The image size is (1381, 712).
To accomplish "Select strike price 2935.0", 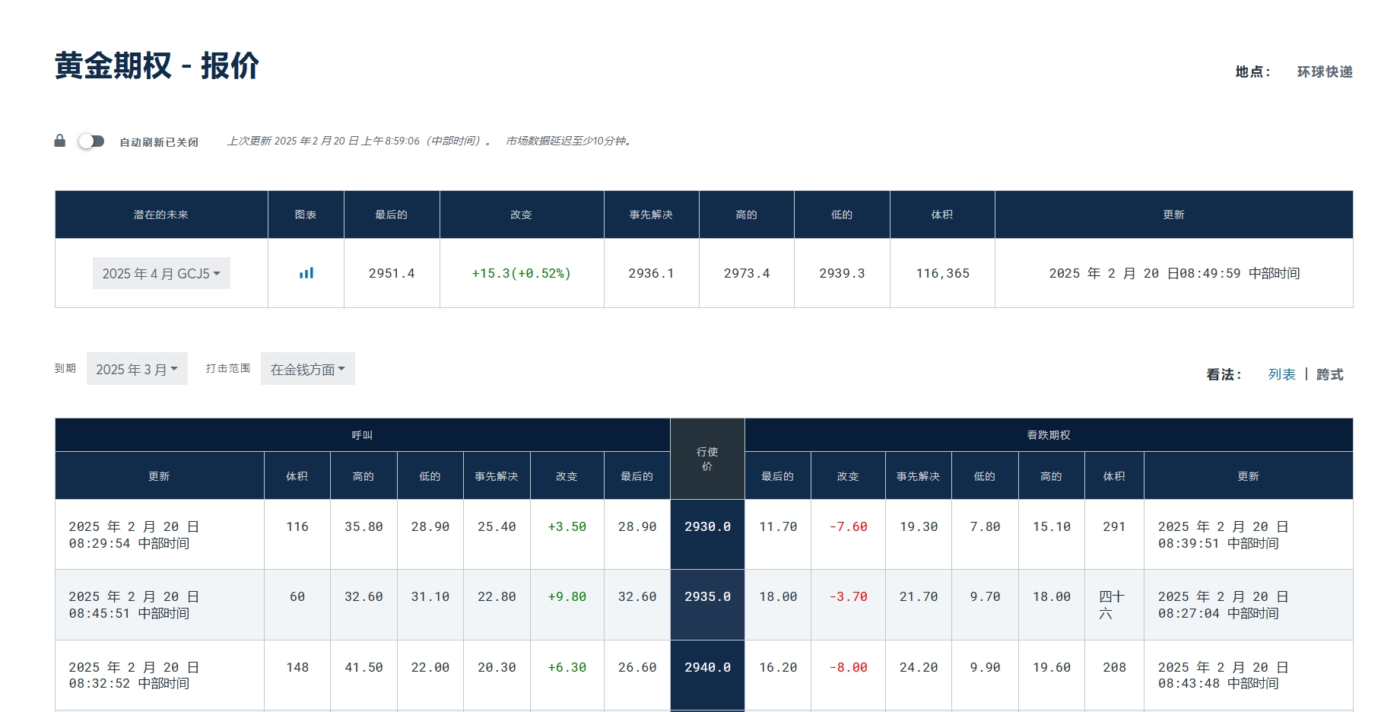I will pos(707,597).
